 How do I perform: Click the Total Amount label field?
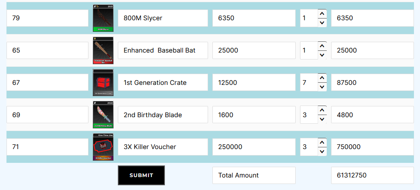(254, 175)
